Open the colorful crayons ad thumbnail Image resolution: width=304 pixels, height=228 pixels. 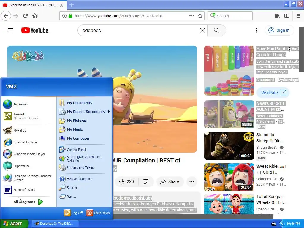[x=229, y=71]
